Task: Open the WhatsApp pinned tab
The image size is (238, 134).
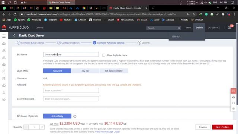Action: pos(4,8)
